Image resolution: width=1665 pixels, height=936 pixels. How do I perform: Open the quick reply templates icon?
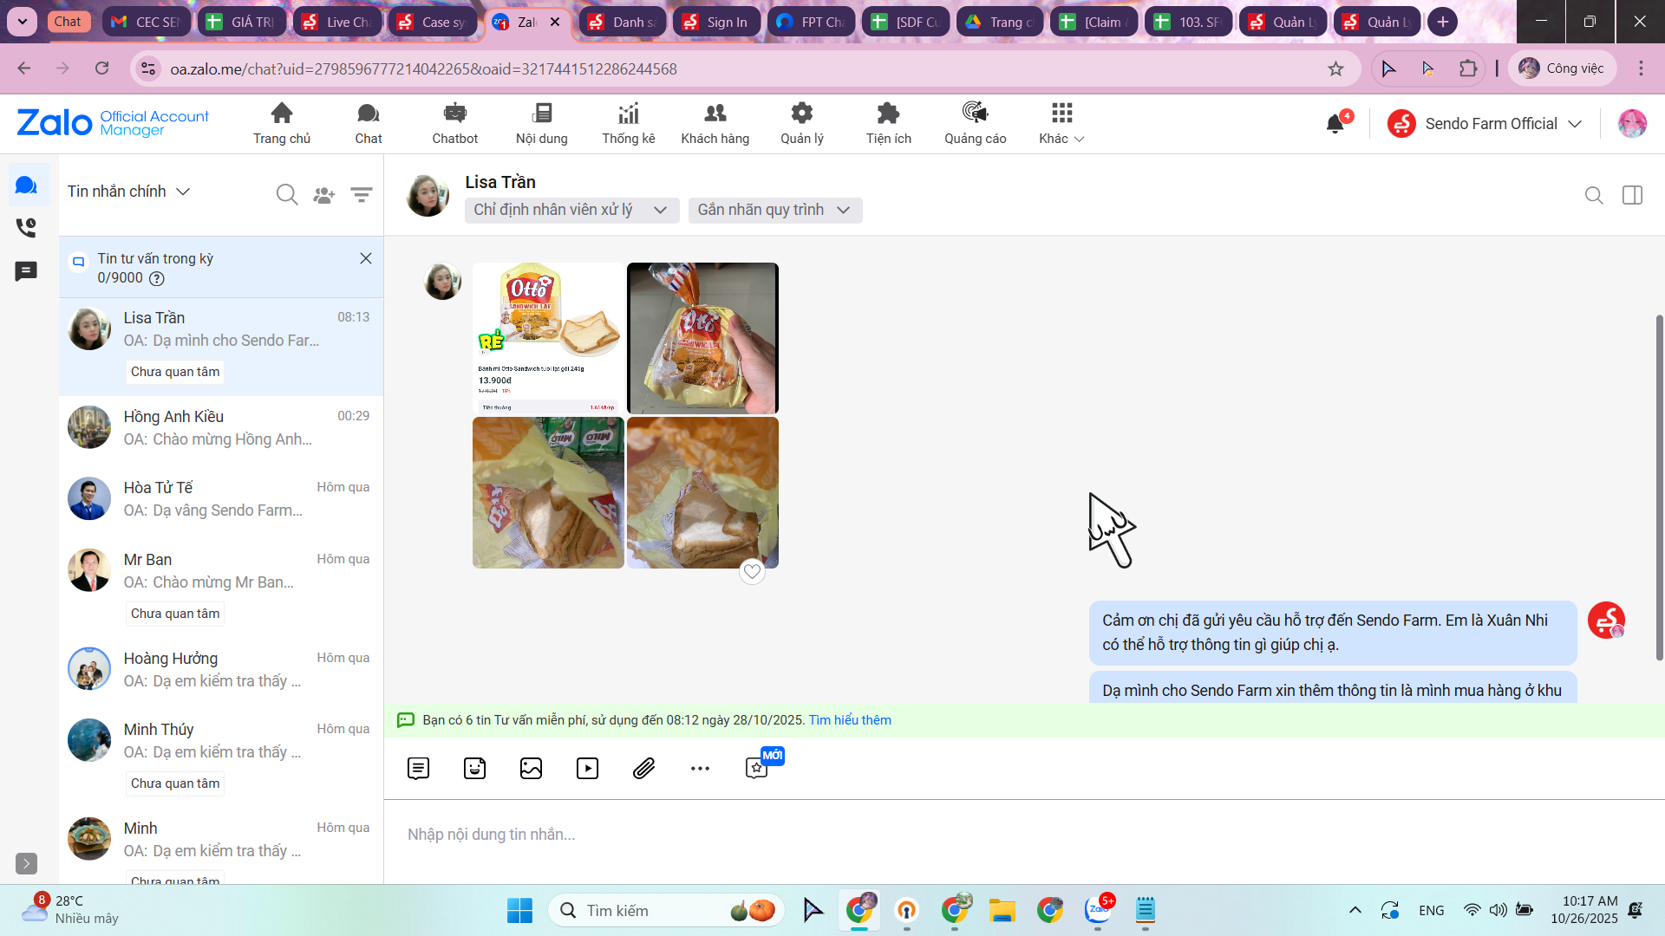418,768
